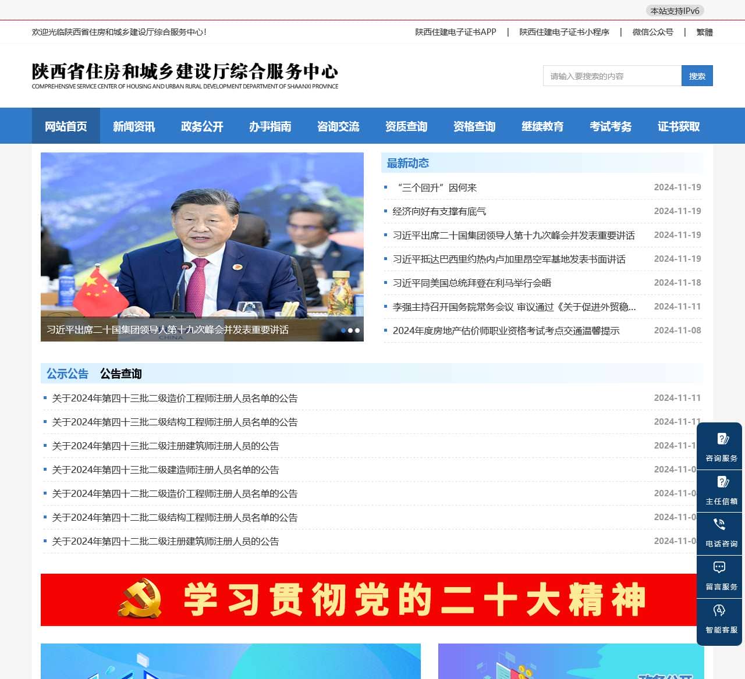Screen dimensions: 745x679
Task: Open 第四十二批二级造价工程师注册人员名单 announcement
Action: point(175,493)
